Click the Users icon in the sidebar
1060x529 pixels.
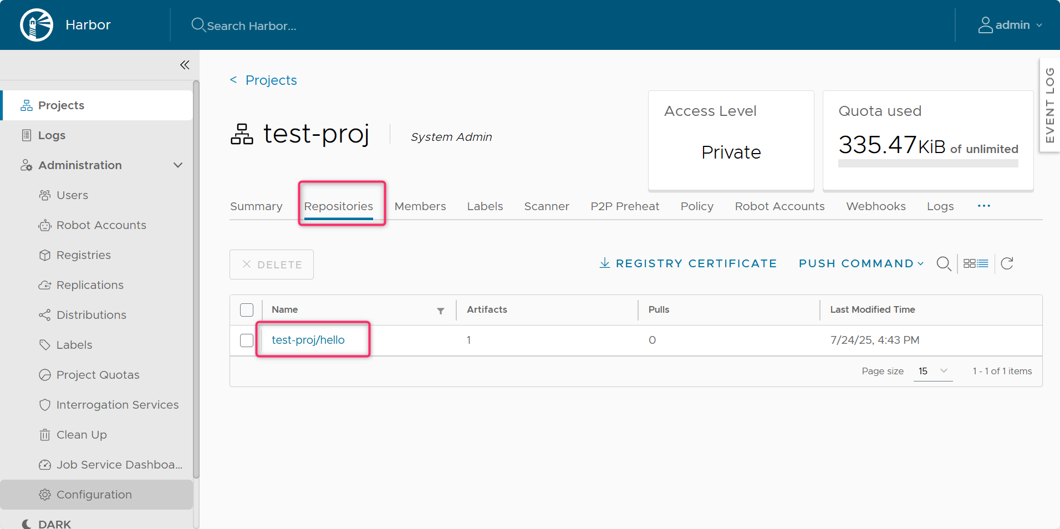45,195
